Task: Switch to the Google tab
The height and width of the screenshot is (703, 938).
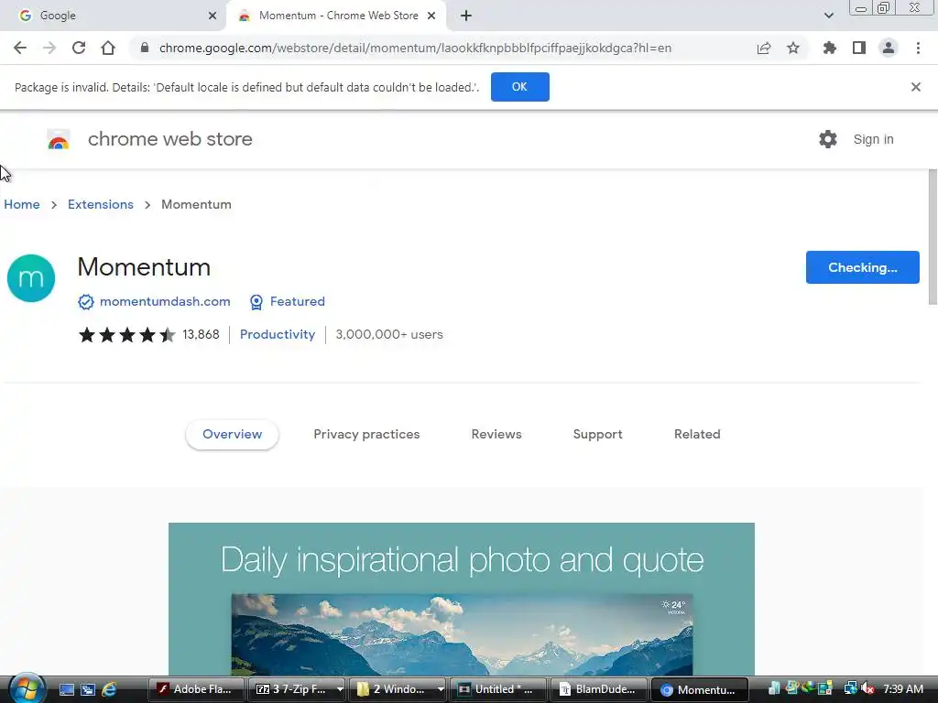Action: tap(113, 16)
